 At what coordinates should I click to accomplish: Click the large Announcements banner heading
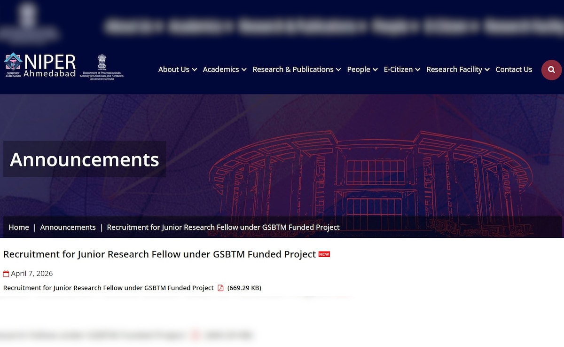[x=85, y=159]
